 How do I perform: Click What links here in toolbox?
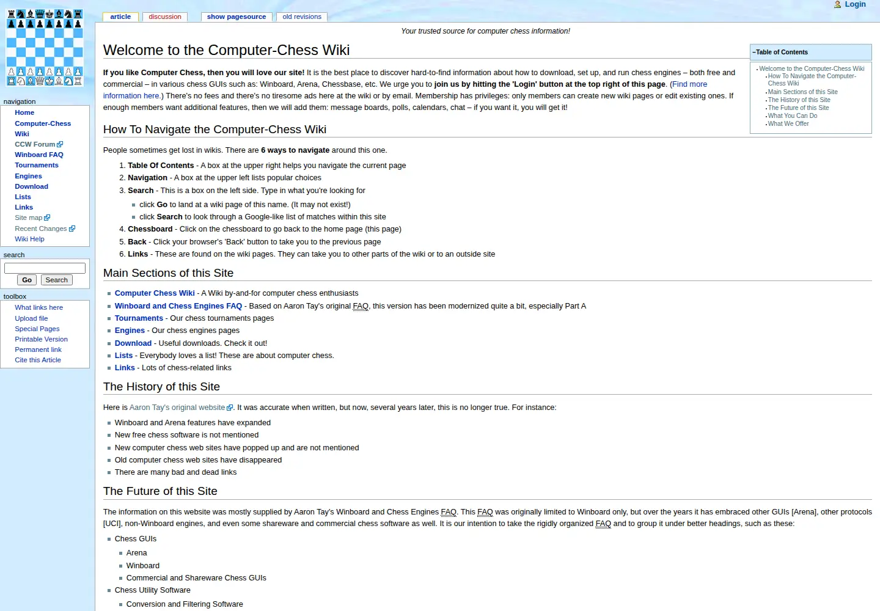[x=38, y=308]
